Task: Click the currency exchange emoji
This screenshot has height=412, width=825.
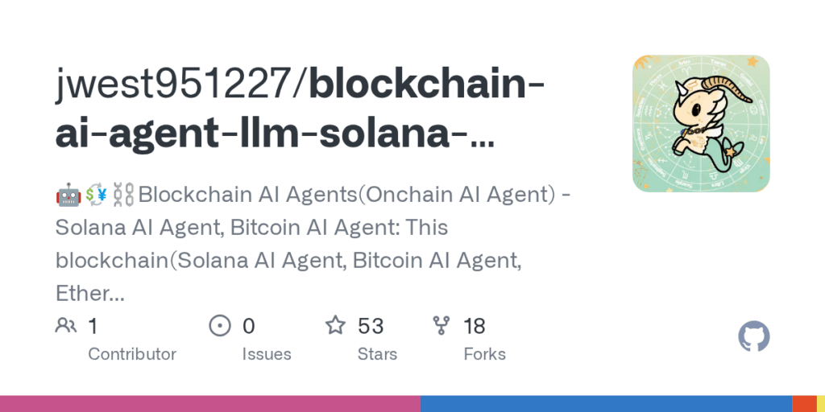Action: [x=97, y=195]
